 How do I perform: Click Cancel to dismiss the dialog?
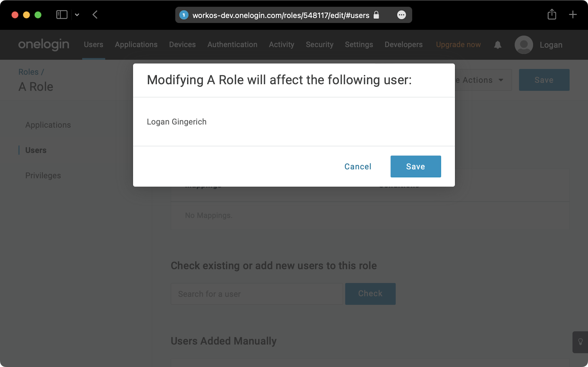tap(358, 166)
